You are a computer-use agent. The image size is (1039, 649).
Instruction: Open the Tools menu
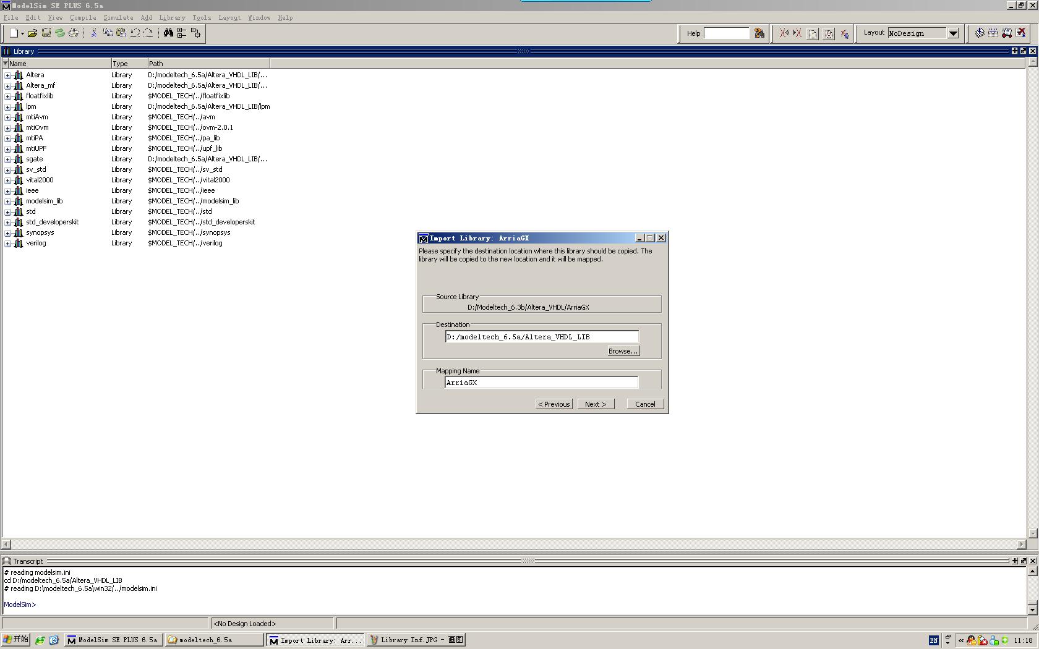coord(202,17)
